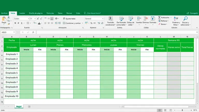Click the text orientation icon
The height and width of the screenshot is (112, 199).
coord(56,19)
